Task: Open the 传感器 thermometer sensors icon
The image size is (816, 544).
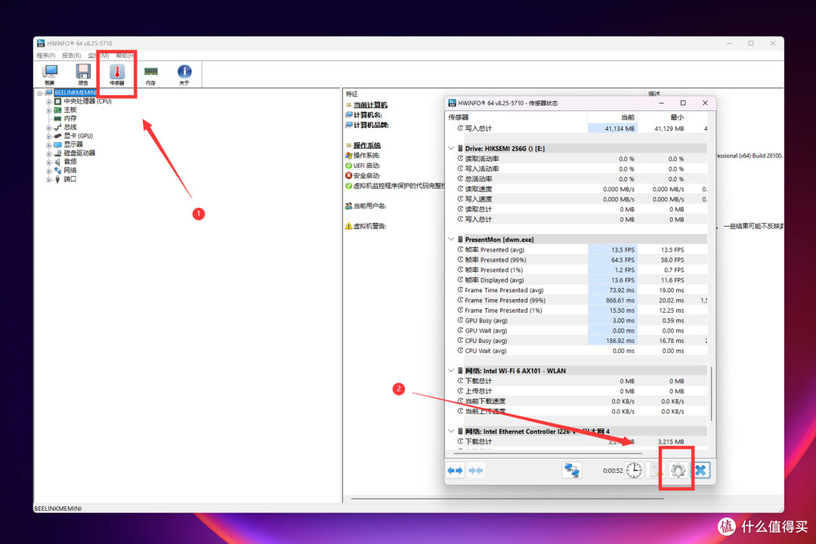Action: pos(117,74)
